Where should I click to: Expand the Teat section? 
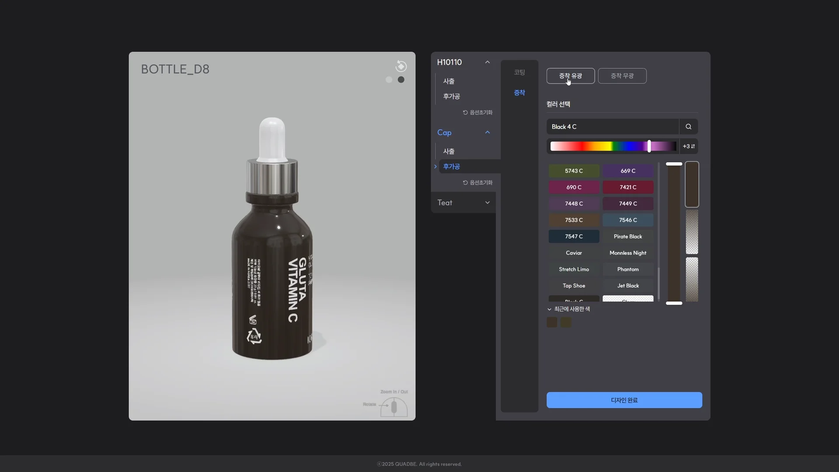pyautogui.click(x=487, y=203)
